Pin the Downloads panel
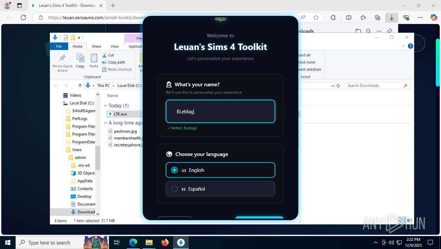 pyautogui.click(x=389, y=31)
